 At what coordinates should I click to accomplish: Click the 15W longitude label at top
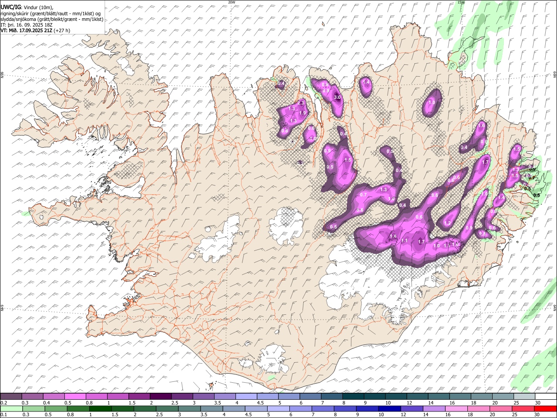tap(461, 2)
